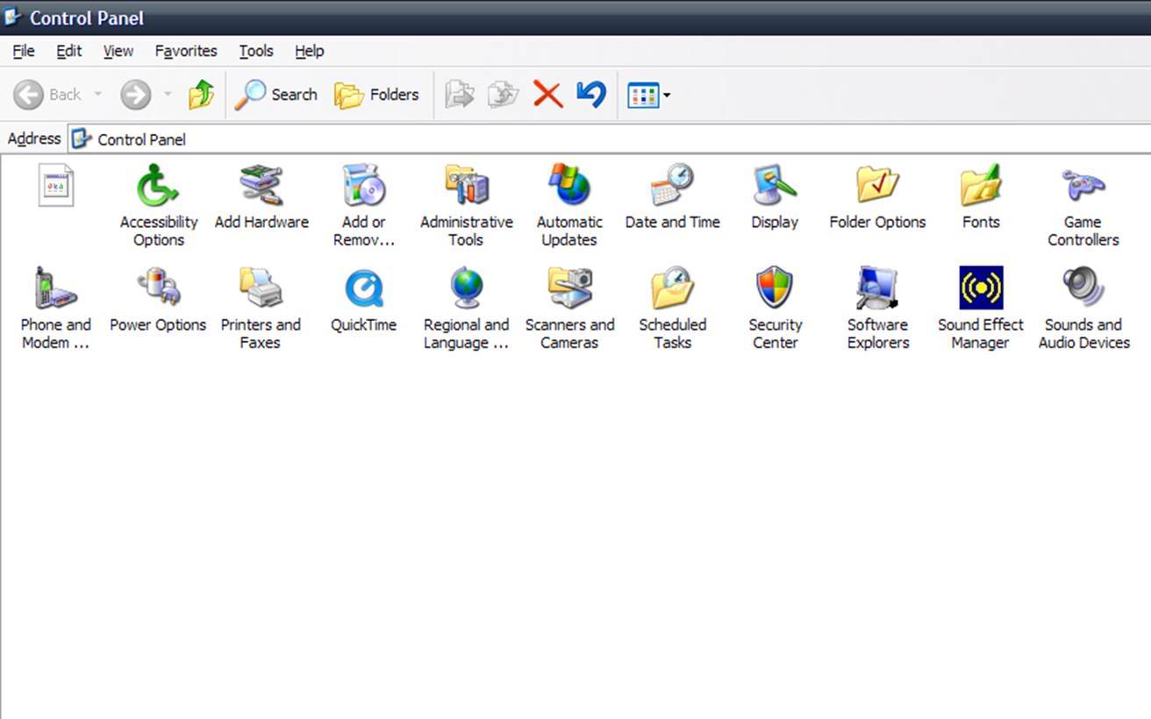The height and width of the screenshot is (719, 1151).
Task: Expand the Forward history dropdown arrow
Action: (x=168, y=95)
